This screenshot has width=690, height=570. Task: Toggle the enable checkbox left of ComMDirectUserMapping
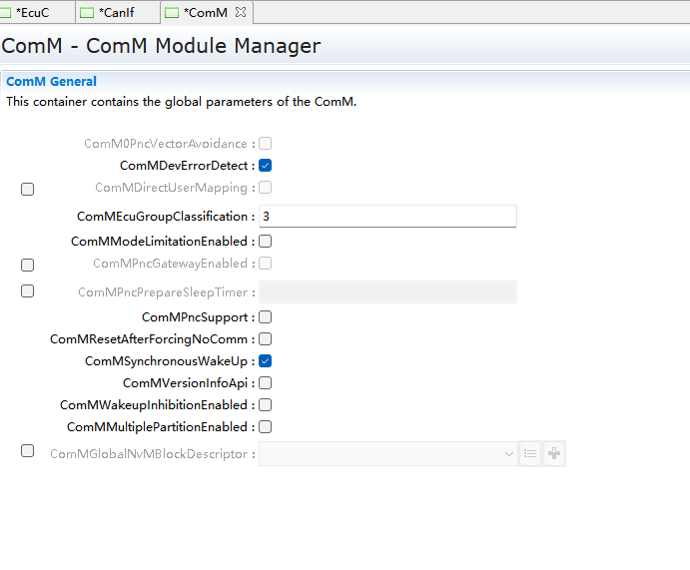(28, 189)
